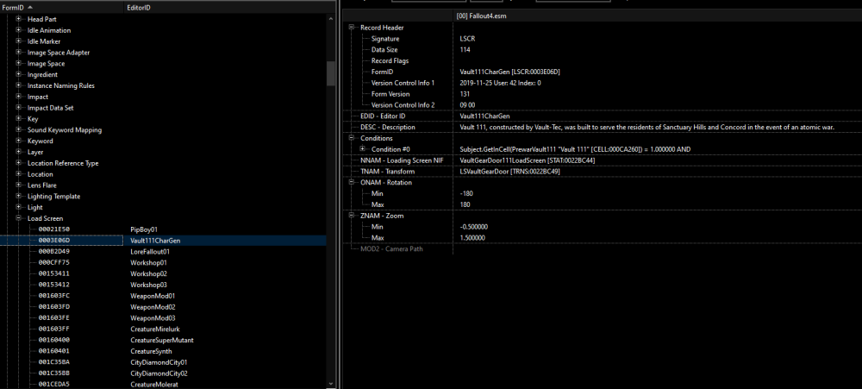Click the LSVaultGearDoor transform reference
This screenshot has width=862, height=389.
click(x=509, y=172)
